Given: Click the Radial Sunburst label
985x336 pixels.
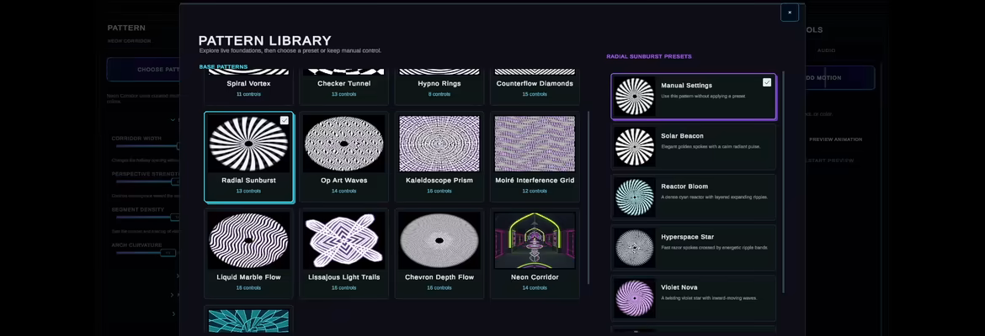Looking at the screenshot, I should point(248,181).
